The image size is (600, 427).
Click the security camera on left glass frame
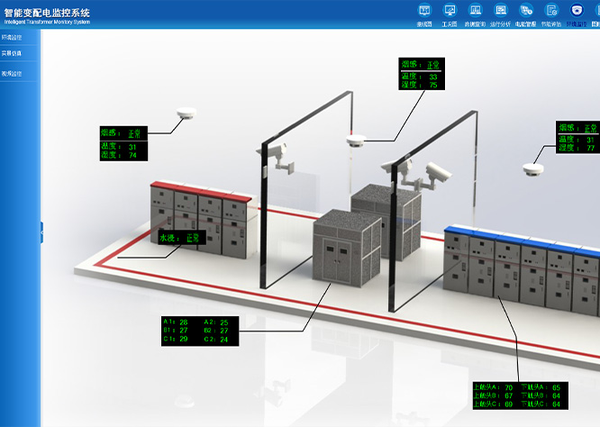[283, 156]
